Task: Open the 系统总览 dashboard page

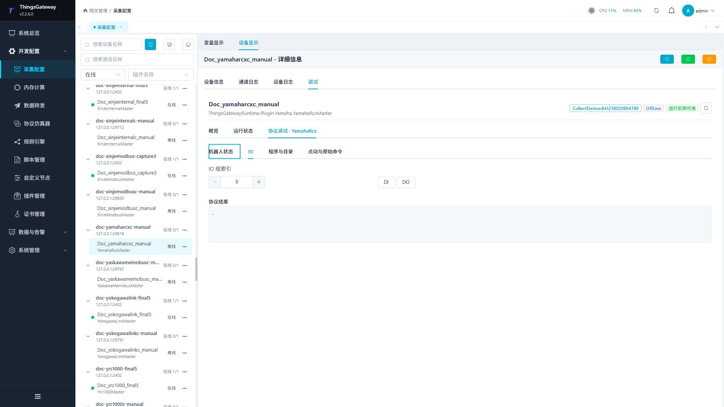Action: pos(38,33)
